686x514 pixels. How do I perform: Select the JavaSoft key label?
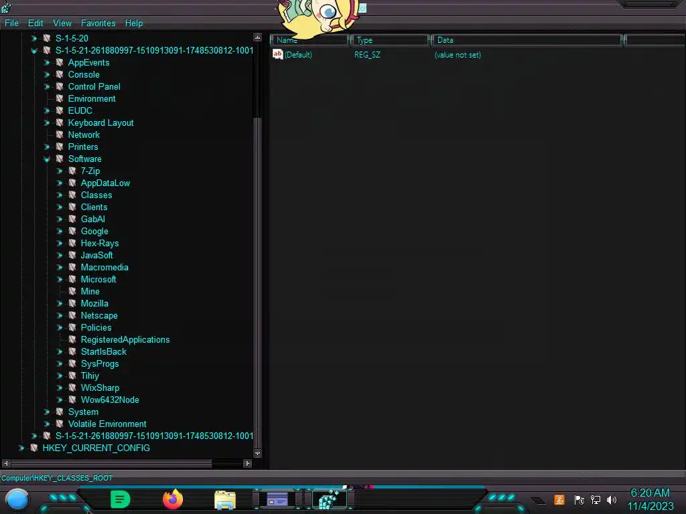(96, 255)
